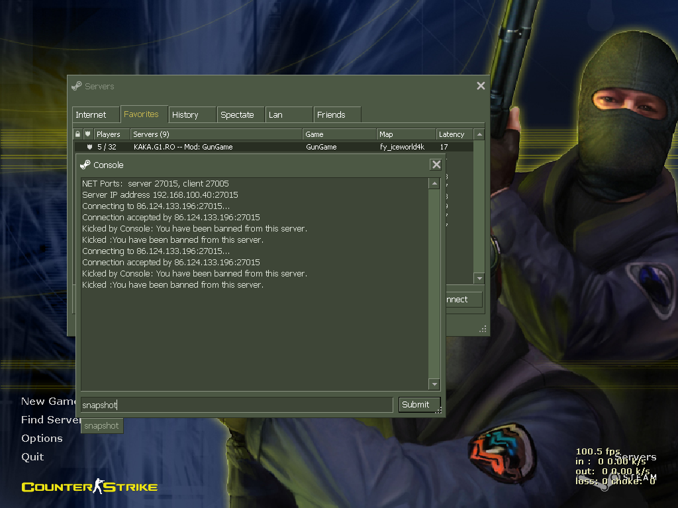
Task: Grab the Servers window resize grip
Action: (x=483, y=329)
